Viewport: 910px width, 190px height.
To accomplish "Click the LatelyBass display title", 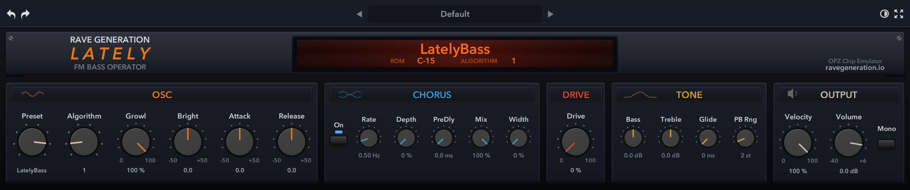I will click(455, 49).
